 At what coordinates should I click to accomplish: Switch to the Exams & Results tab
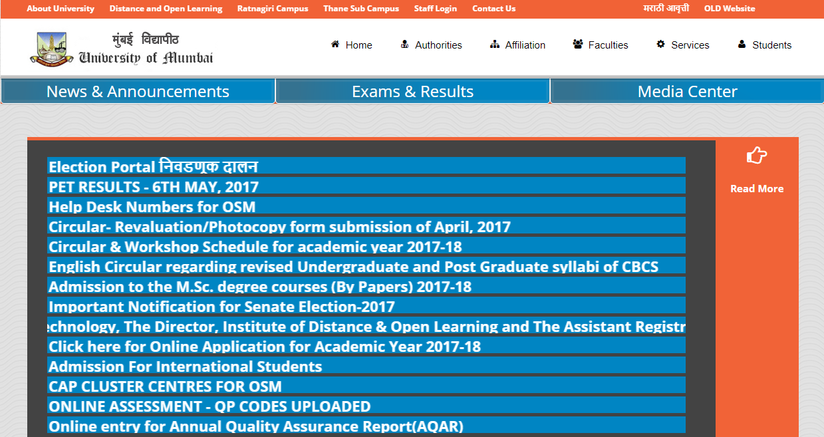pos(412,91)
